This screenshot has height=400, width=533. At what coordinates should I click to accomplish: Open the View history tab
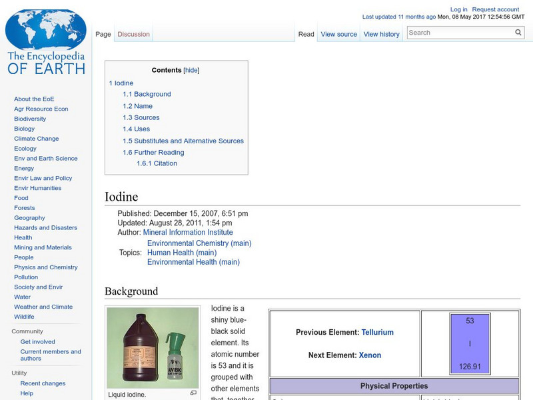click(x=381, y=33)
